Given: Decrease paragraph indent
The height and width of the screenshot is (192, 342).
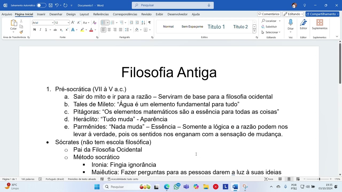Looking at the screenshot, I should 131,23.
